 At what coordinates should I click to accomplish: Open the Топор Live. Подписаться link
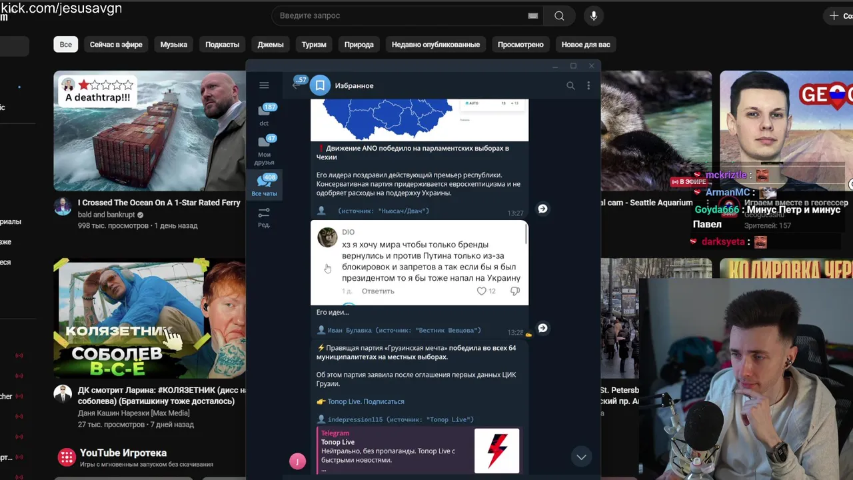pos(366,401)
